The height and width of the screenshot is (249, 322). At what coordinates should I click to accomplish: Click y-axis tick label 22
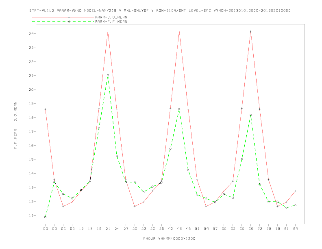[x=31, y=61]
